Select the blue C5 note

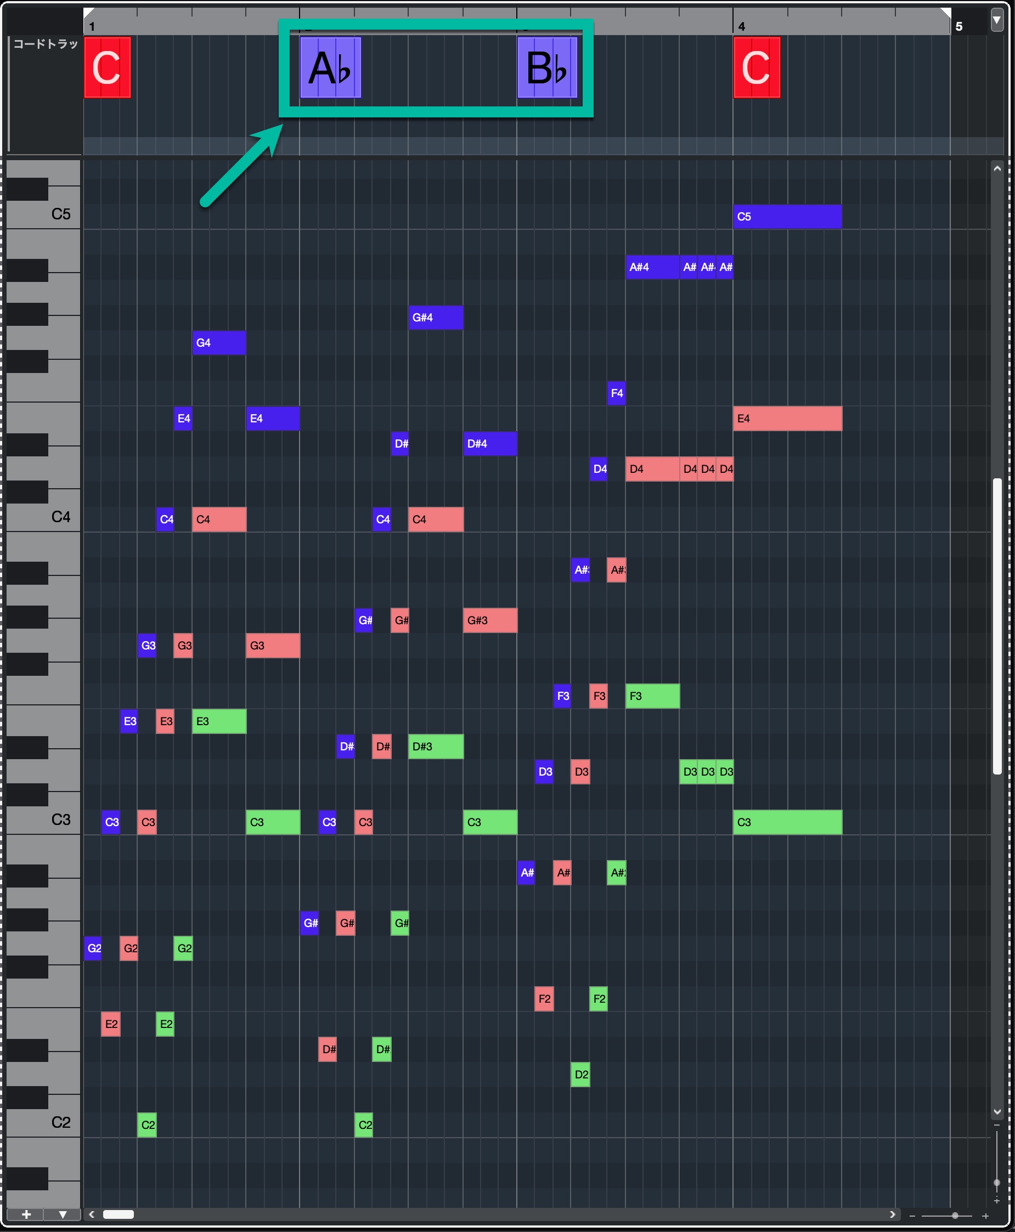pyautogui.click(x=787, y=217)
